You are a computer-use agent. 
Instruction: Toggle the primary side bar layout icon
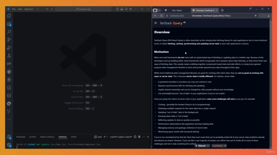click(117, 9)
